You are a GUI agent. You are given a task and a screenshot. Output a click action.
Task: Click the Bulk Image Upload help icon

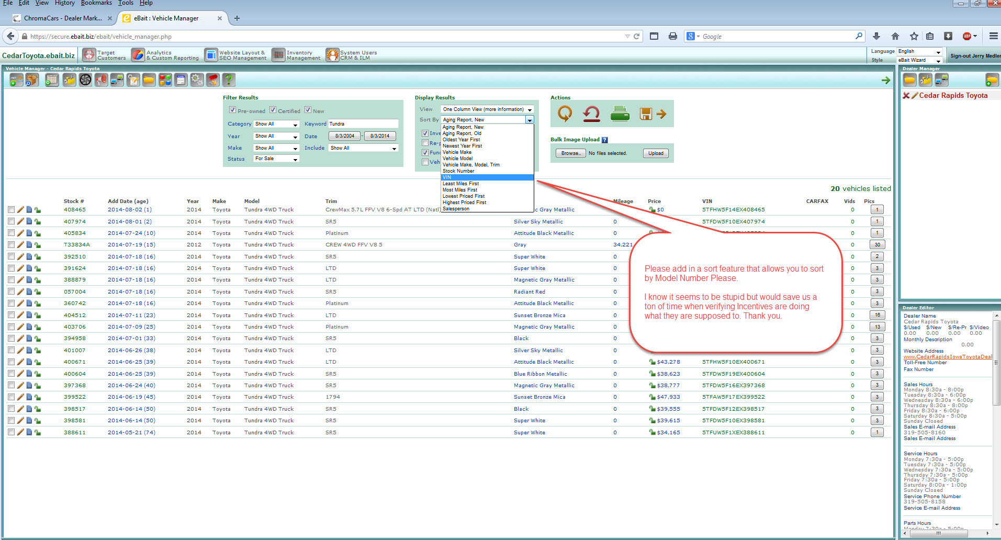(x=605, y=140)
